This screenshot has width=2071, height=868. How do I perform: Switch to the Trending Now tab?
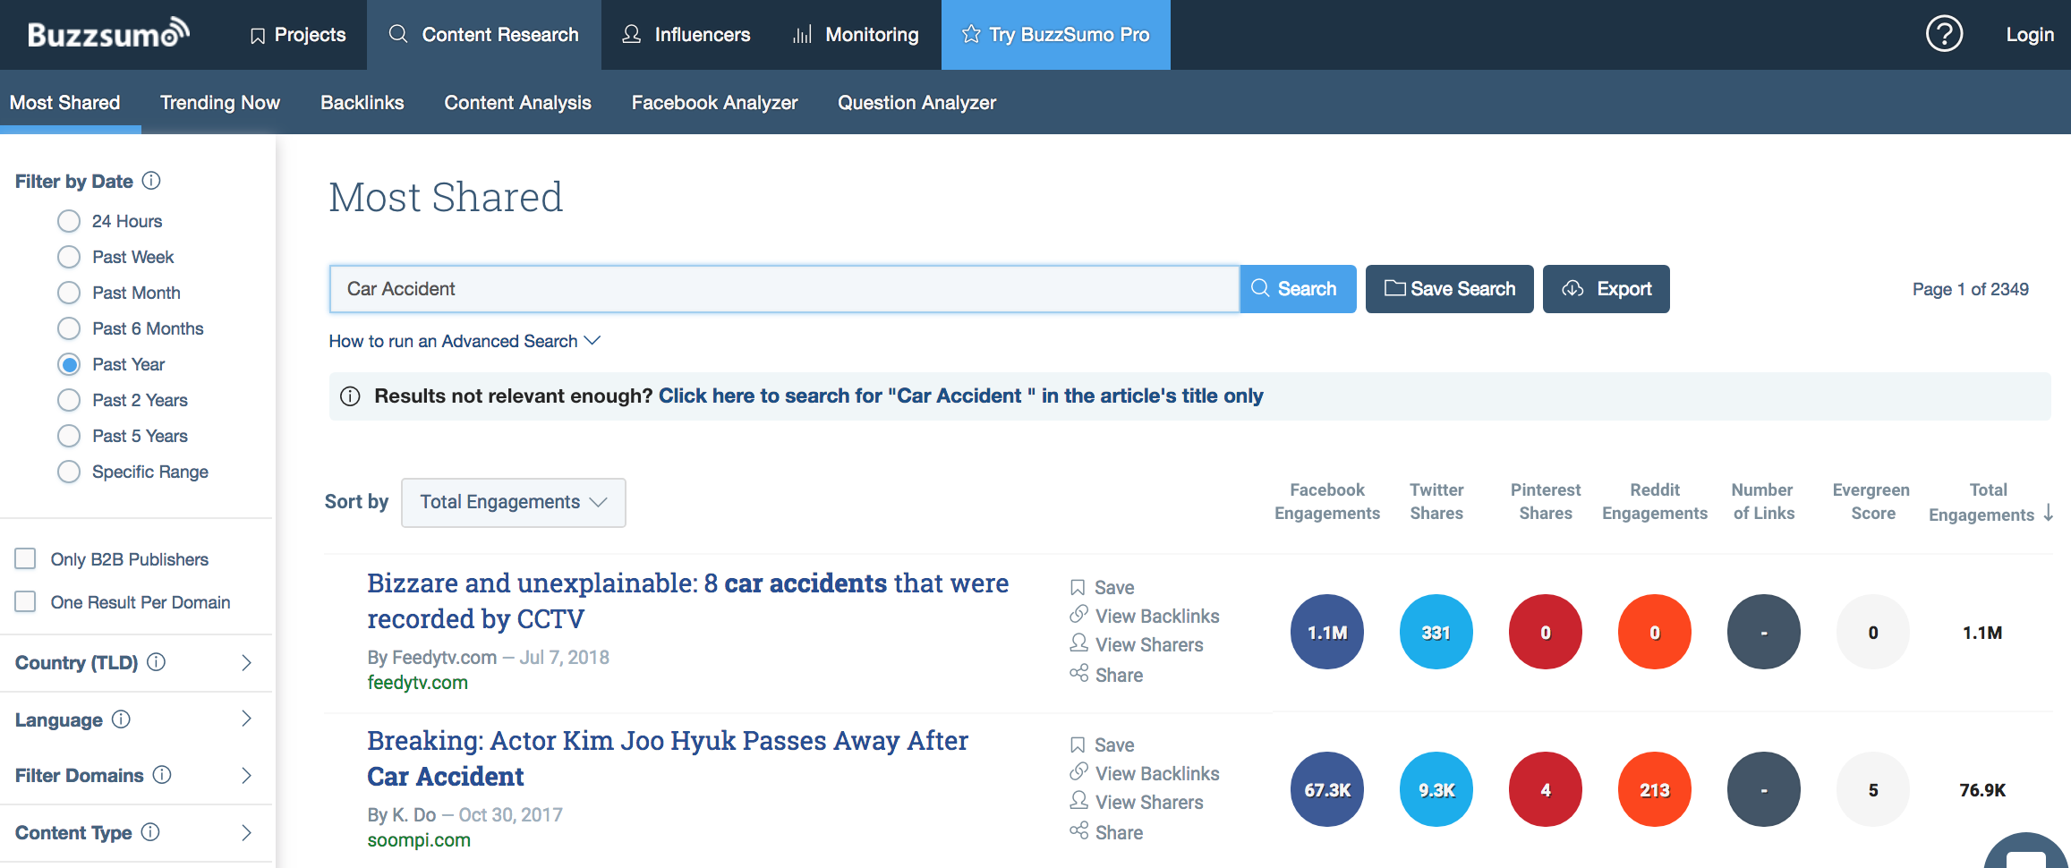pos(220,103)
